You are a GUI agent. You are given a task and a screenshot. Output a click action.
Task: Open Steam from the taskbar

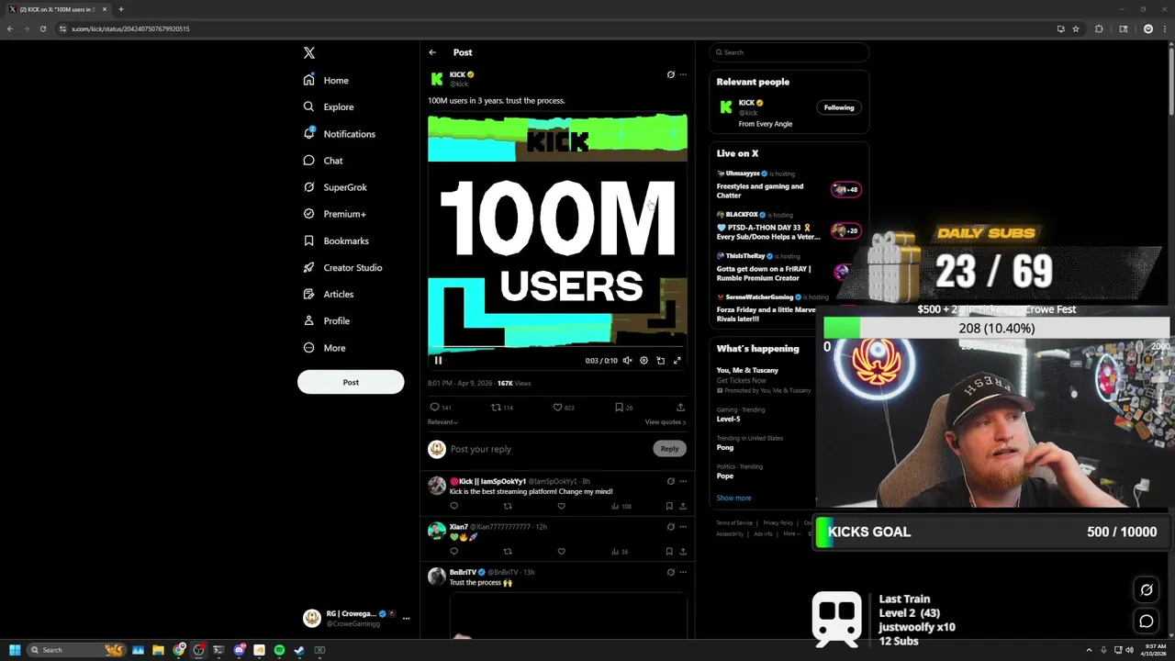pos(299,650)
